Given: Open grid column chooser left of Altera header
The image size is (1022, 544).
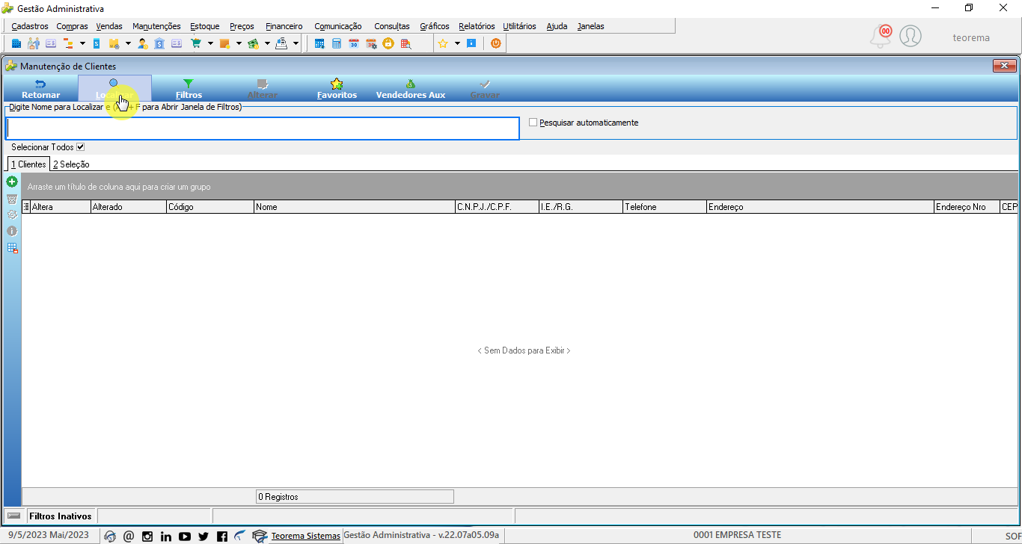Looking at the screenshot, I should (x=27, y=207).
